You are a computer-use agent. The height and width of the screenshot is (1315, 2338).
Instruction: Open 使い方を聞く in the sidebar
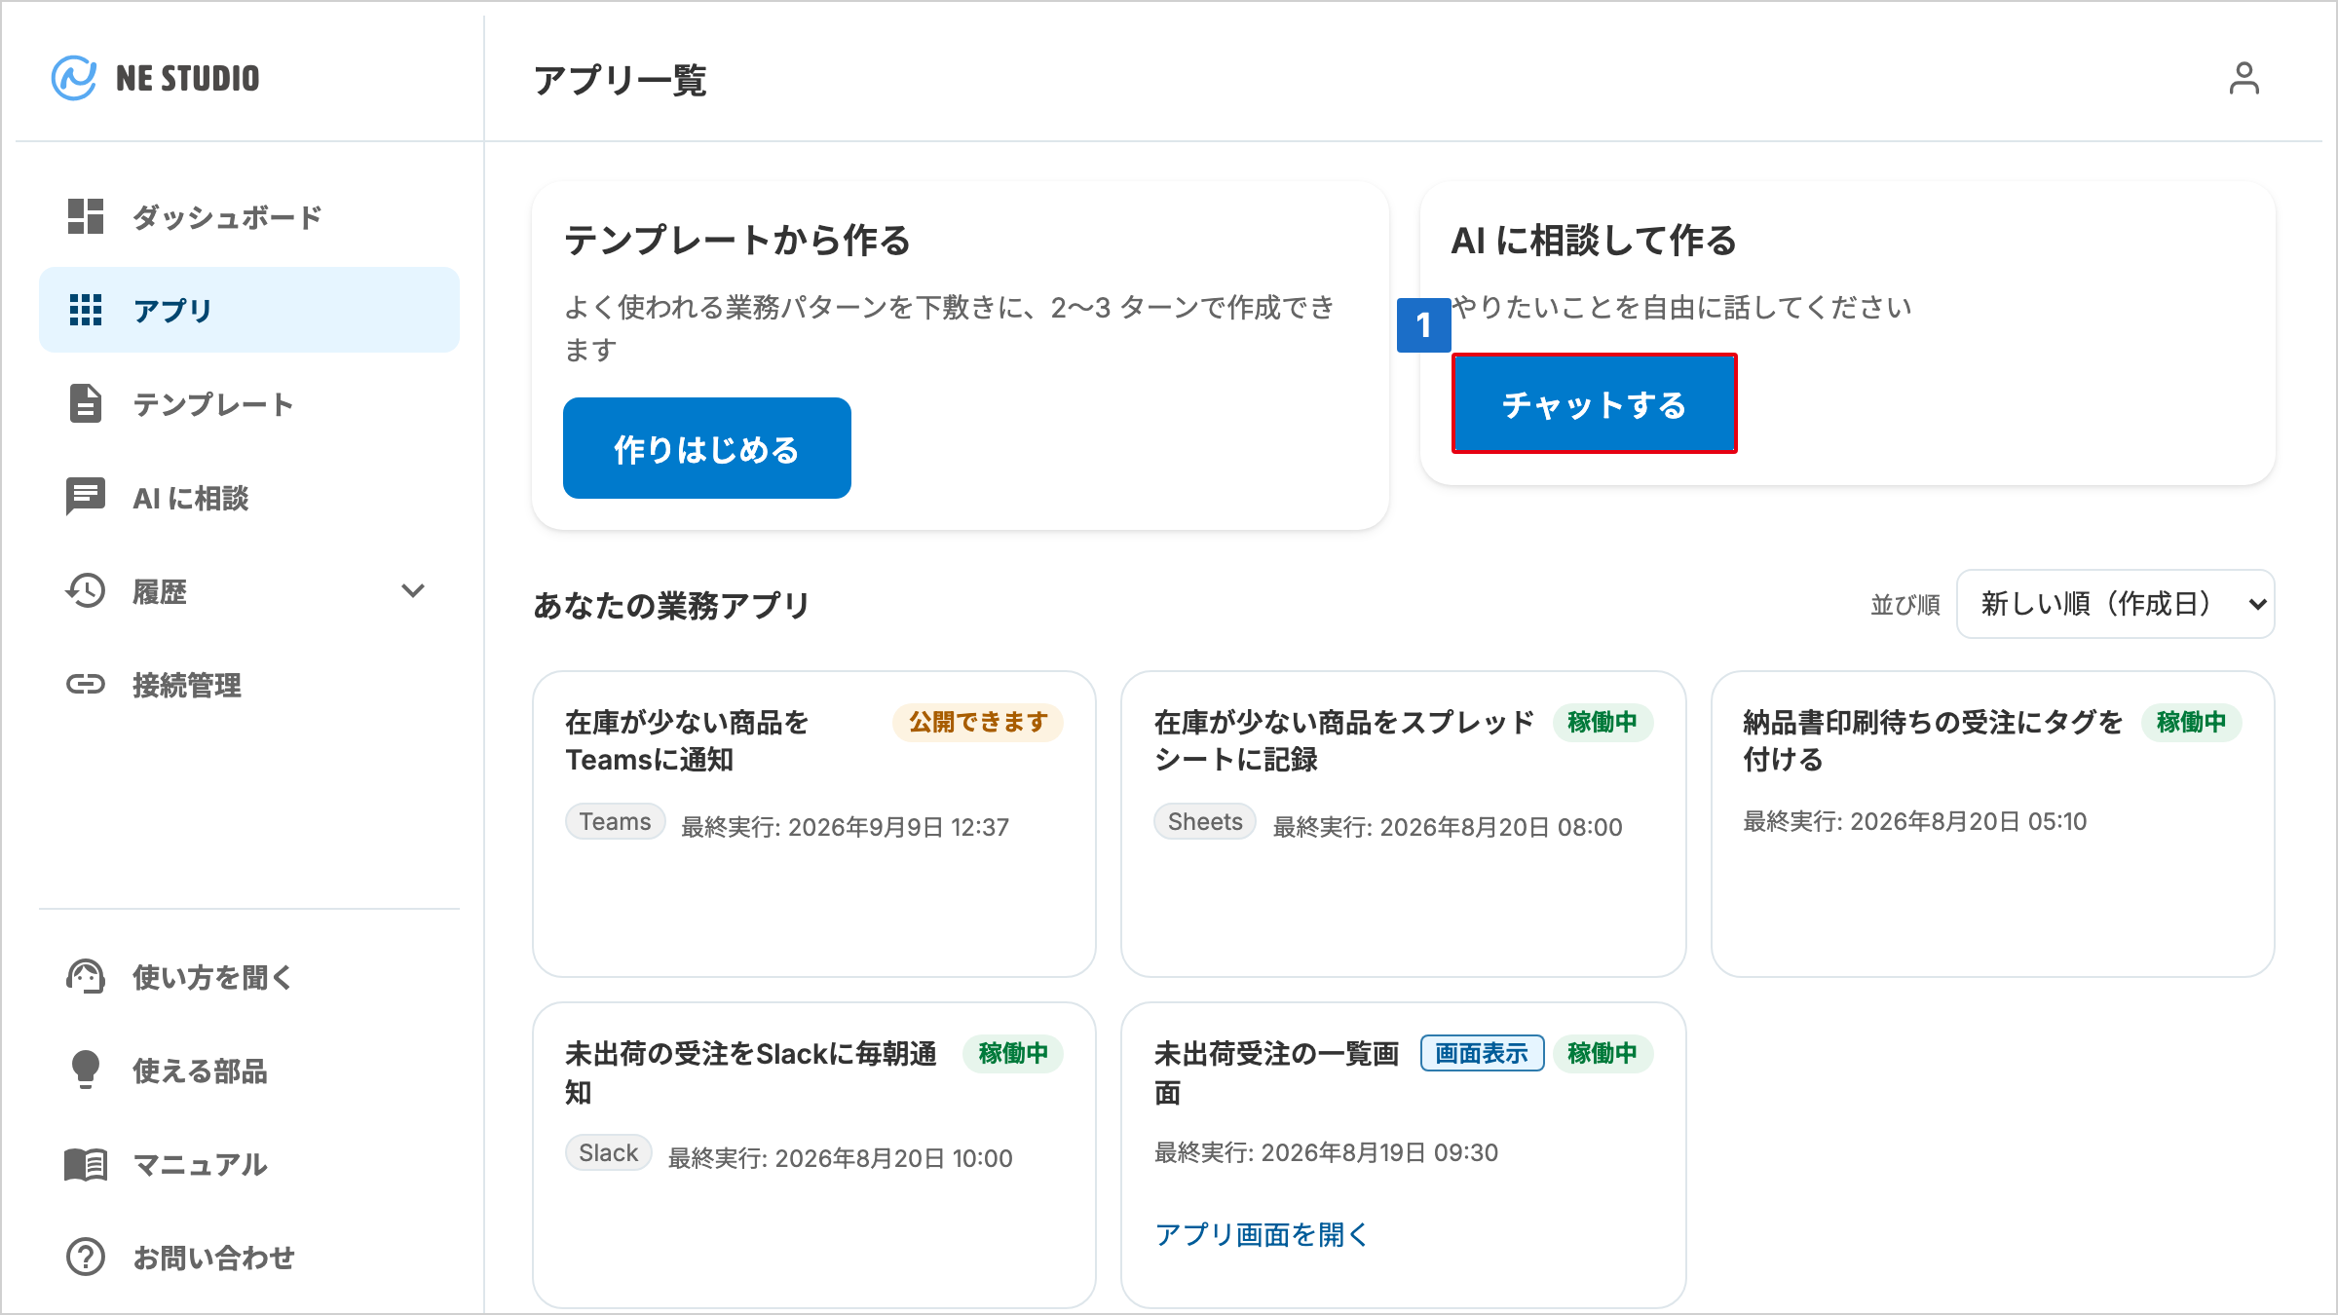[249, 976]
